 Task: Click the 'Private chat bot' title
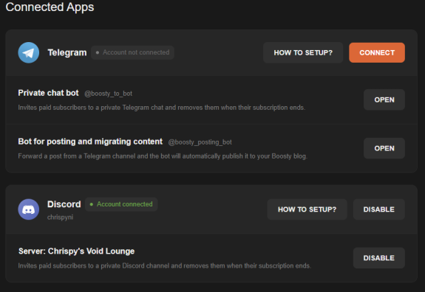tap(48, 93)
